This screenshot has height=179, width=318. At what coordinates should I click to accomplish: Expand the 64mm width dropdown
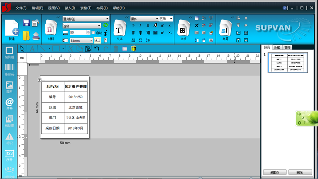[82, 40]
